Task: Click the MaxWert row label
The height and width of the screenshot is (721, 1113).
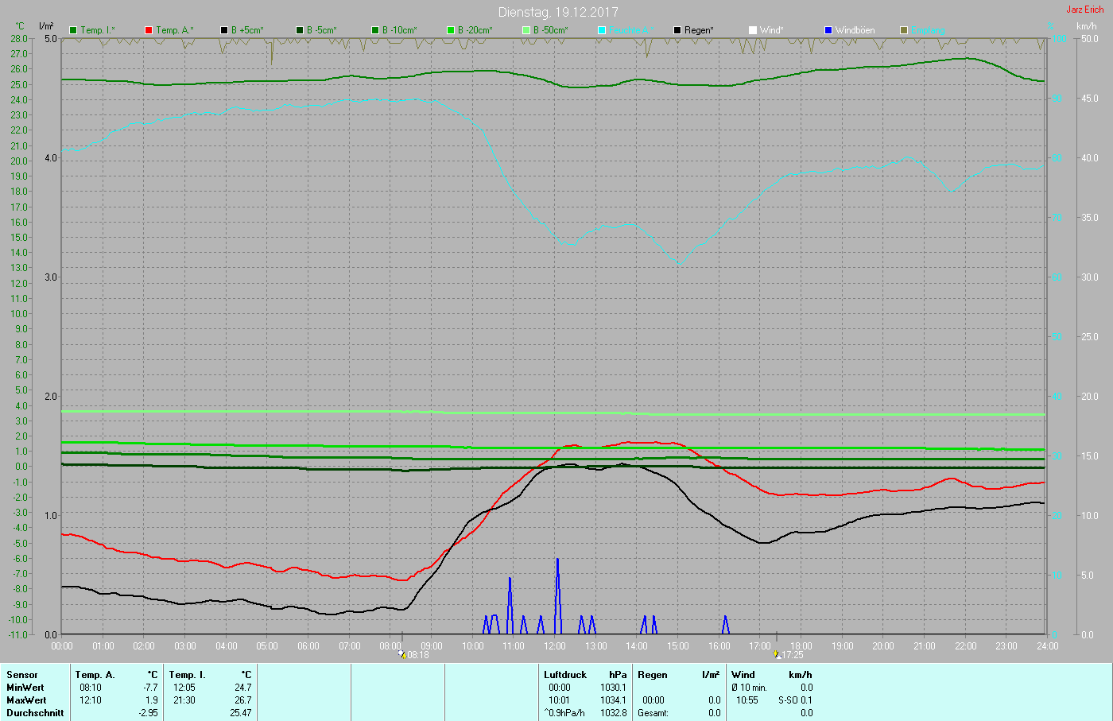Action: coord(25,700)
